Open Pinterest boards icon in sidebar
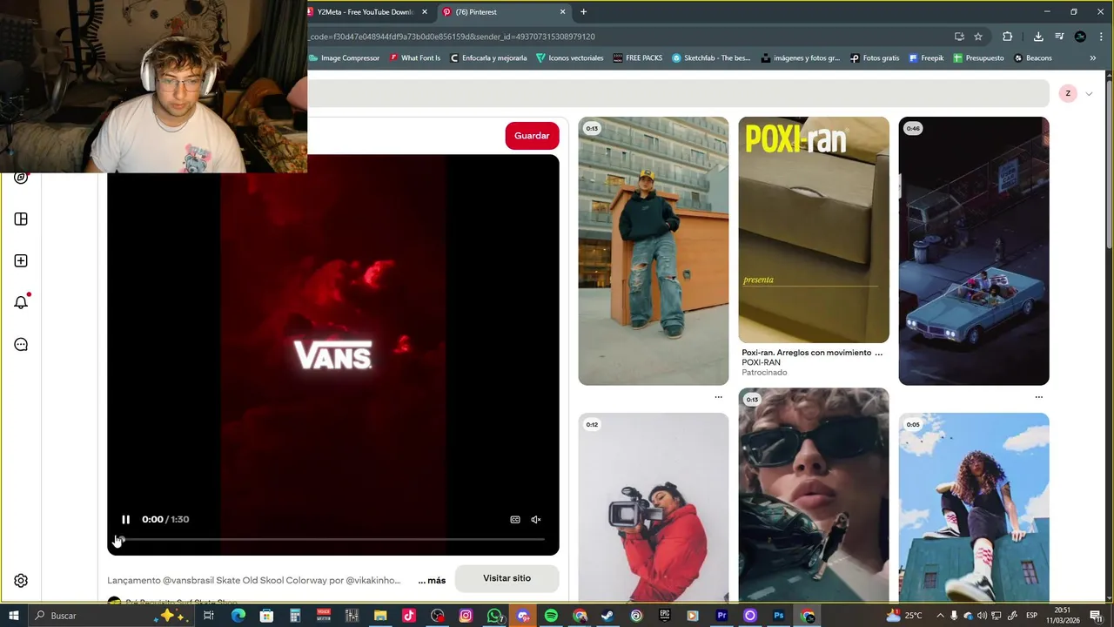Viewport: 1114px width, 627px height. [x=21, y=219]
